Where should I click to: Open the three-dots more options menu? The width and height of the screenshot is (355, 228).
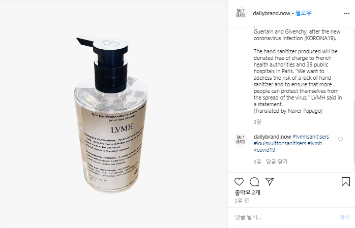click(x=347, y=14)
